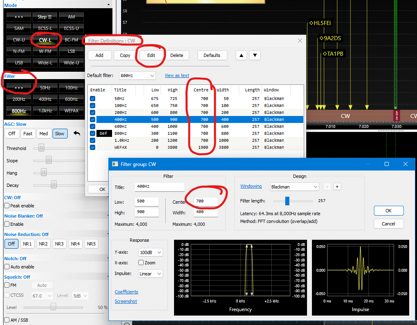Enable the CW Peak enable checkbox
The width and height of the screenshot is (417, 325).
point(7,206)
